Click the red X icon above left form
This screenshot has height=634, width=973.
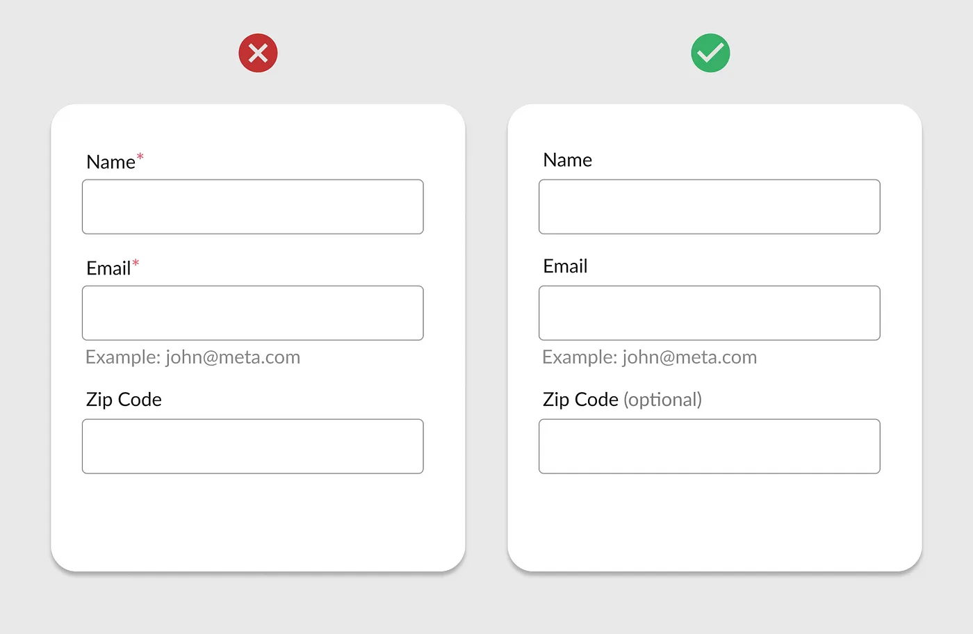pos(258,53)
